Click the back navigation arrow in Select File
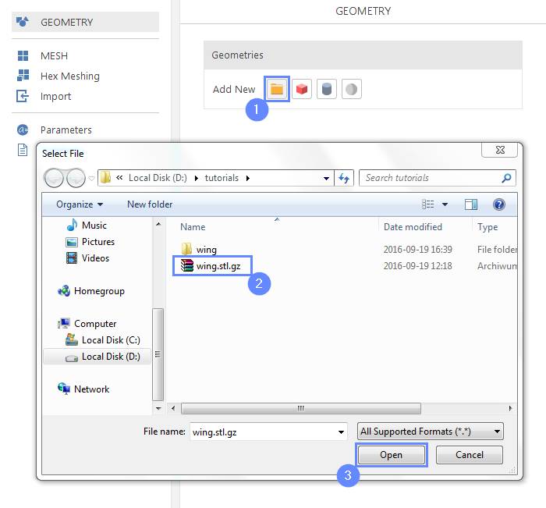546x508 pixels. pyautogui.click(x=54, y=179)
